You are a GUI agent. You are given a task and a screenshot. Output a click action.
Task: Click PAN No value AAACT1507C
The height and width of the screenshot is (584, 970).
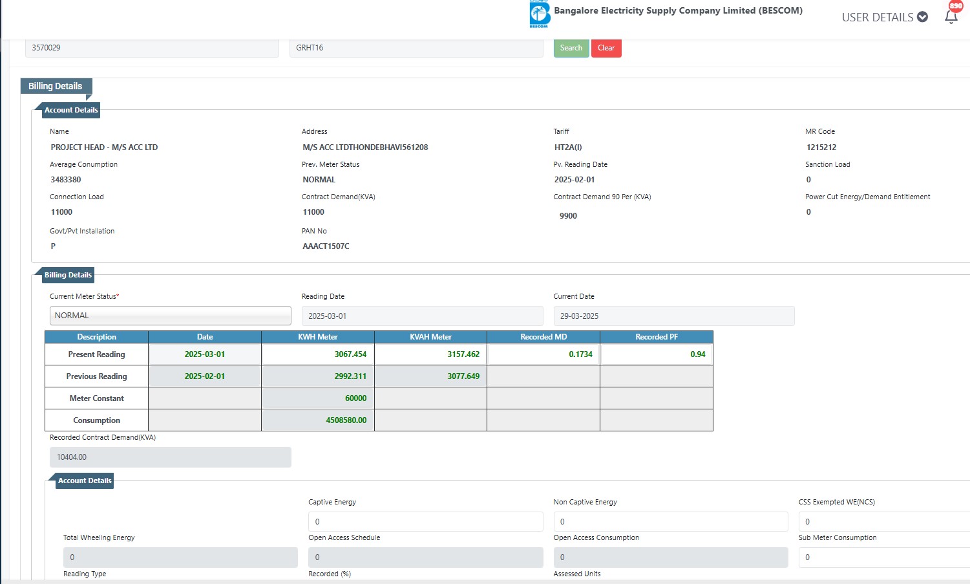click(326, 246)
